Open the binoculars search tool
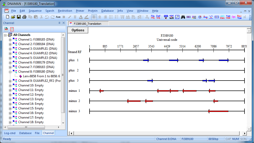Image resolution: width=254 pixels, height=143 pixels. pos(183,17)
